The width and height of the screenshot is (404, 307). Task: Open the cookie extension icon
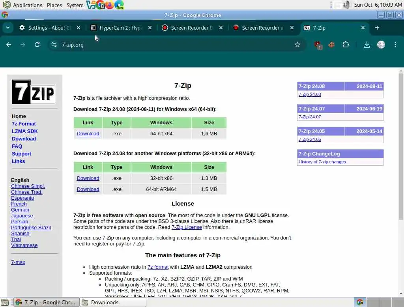pos(331,45)
